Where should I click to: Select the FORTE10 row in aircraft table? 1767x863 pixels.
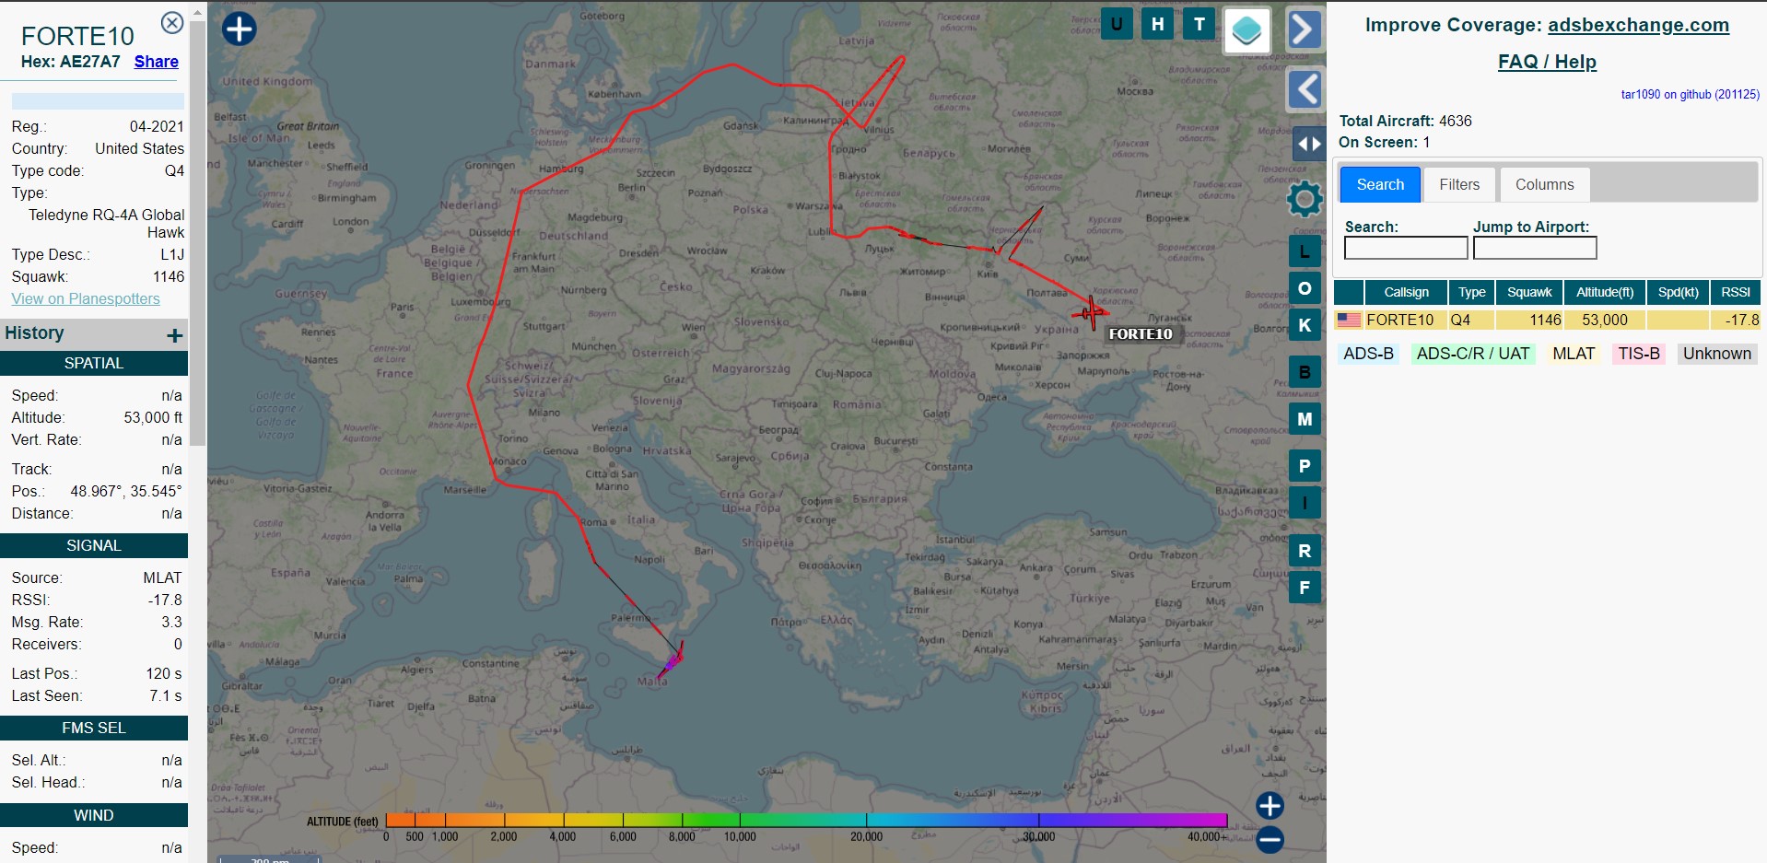pos(1548,320)
